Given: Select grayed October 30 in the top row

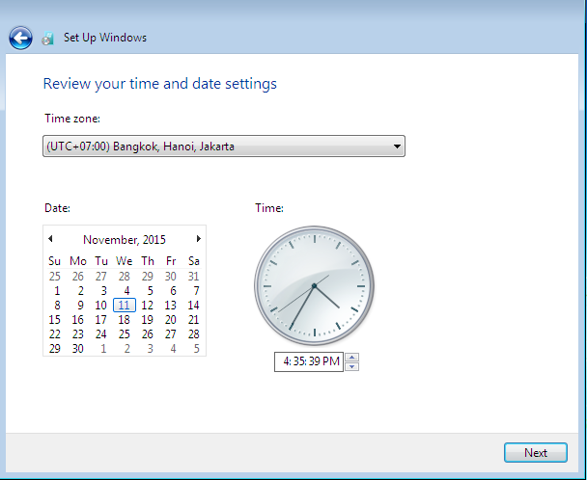Looking at the screenshot, I should (x=171, y=277).
